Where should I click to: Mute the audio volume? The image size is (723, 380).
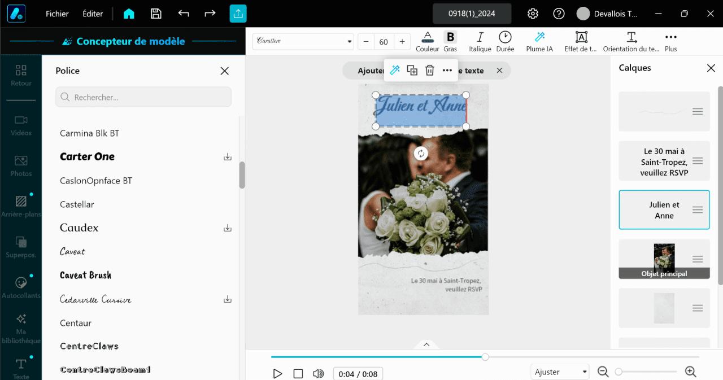pyautogui.click(x=319, y=373)
